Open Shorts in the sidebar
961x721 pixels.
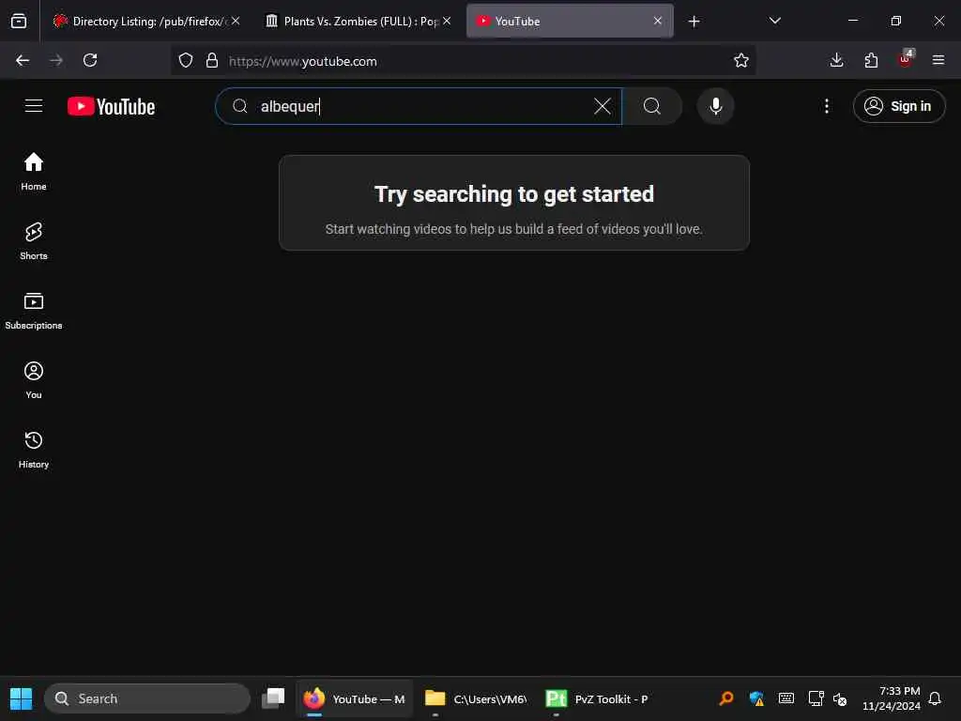click(34, 241)
